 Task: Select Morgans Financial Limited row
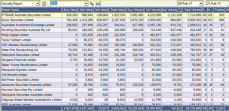coord(115,60)
